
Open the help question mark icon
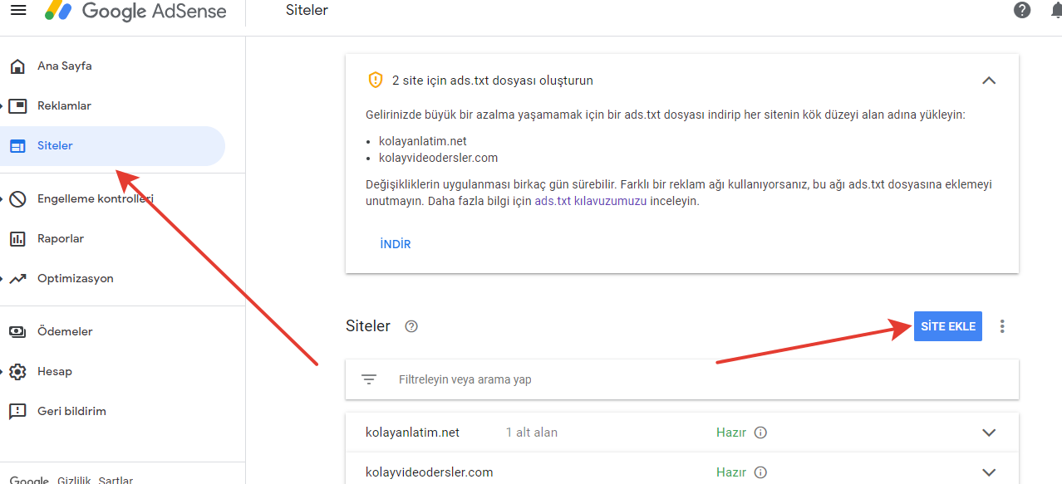pos(1022,11)
